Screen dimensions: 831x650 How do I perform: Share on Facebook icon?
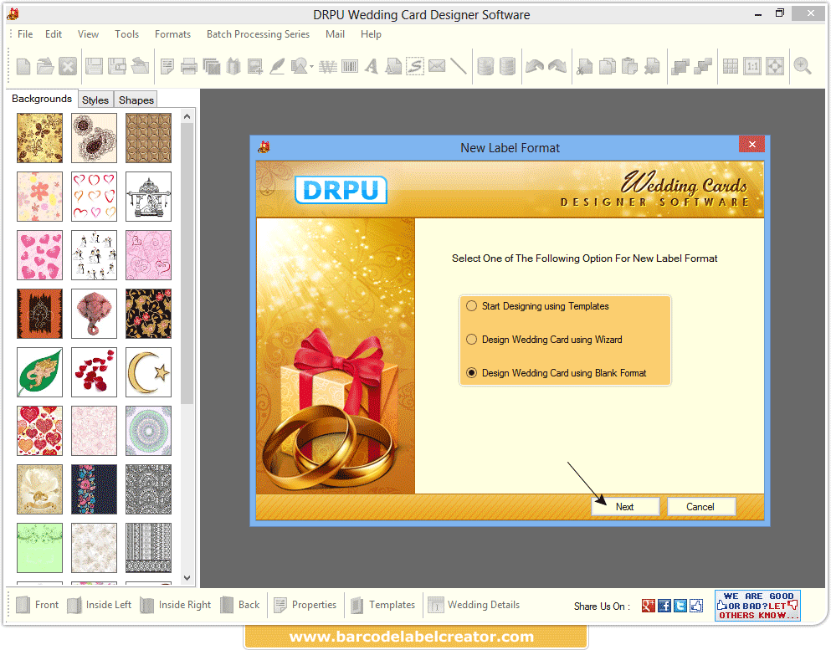664,606
